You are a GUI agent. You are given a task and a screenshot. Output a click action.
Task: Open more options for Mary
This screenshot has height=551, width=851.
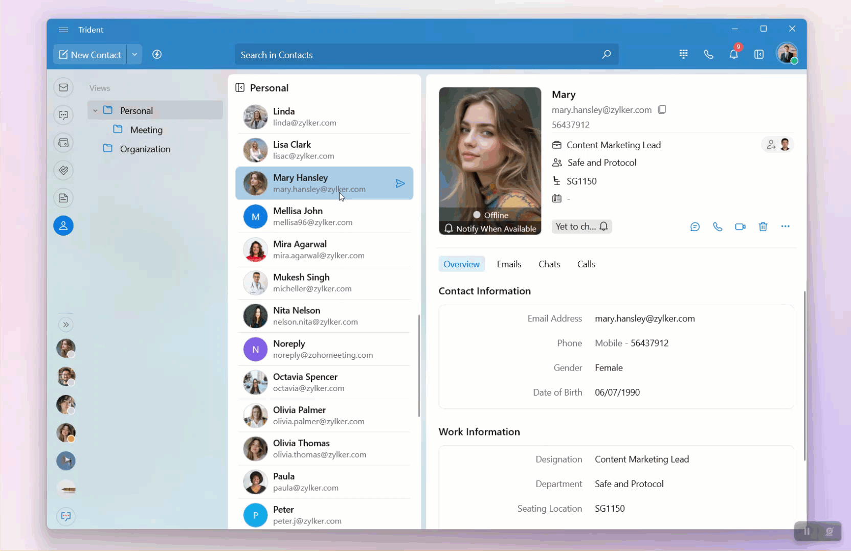tap(785, 226)
